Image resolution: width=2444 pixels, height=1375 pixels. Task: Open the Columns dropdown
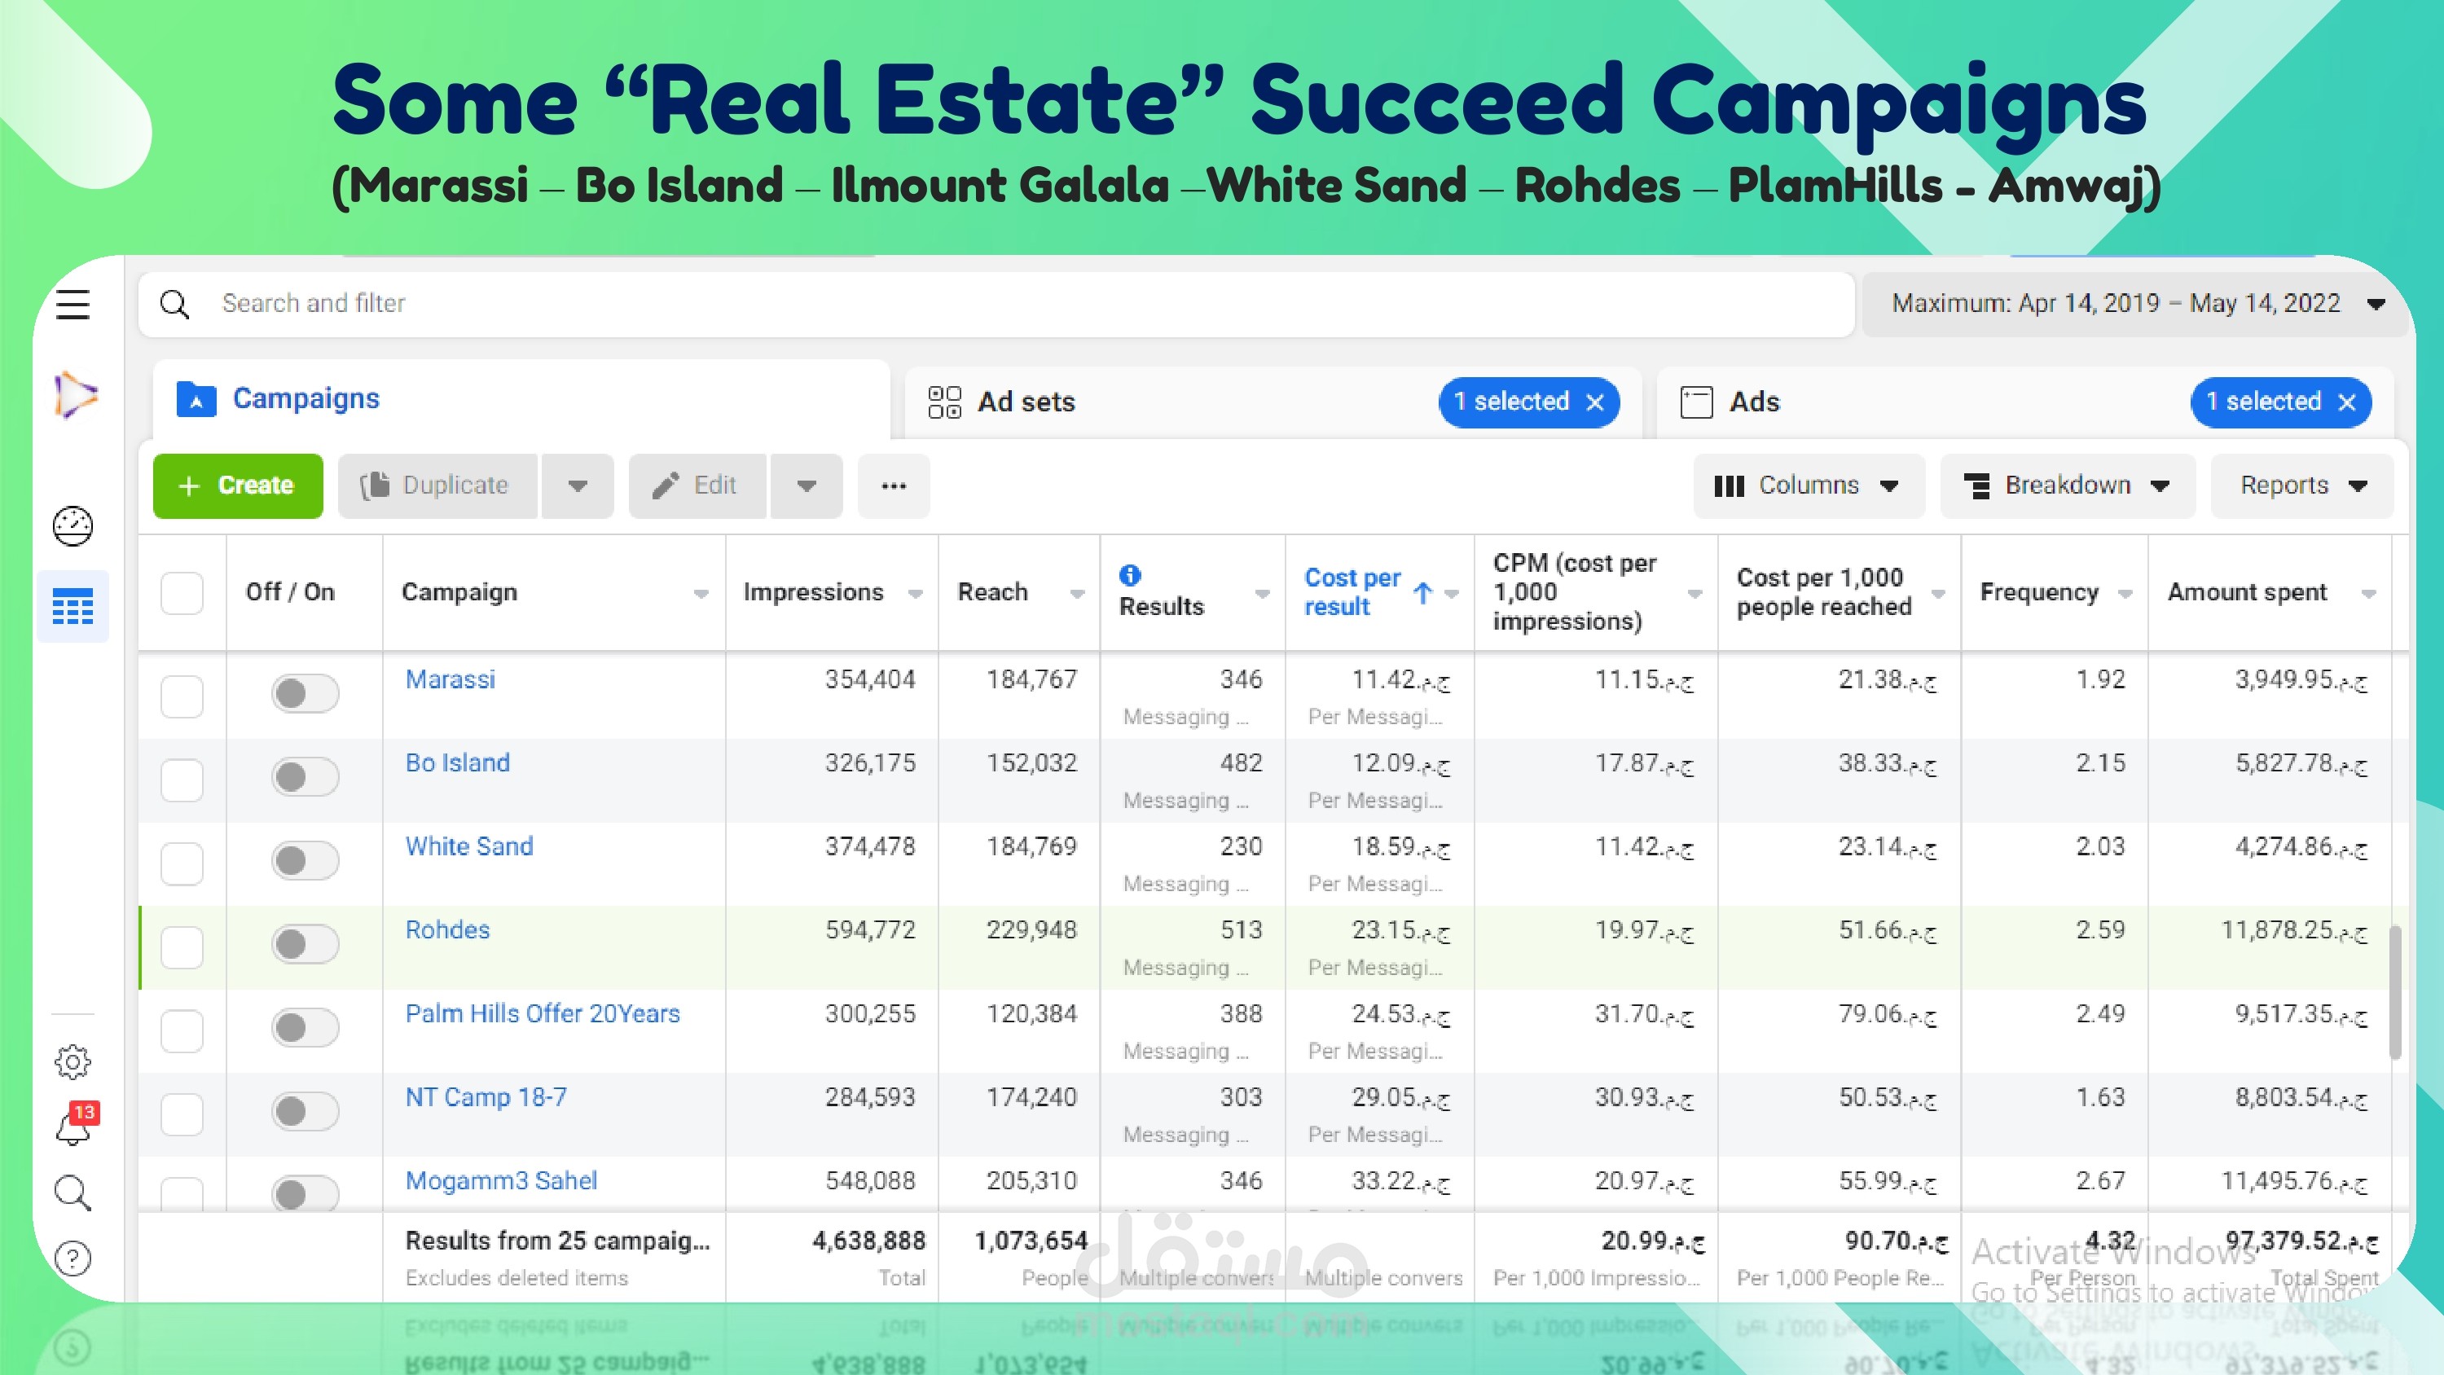coord(1809,485)
